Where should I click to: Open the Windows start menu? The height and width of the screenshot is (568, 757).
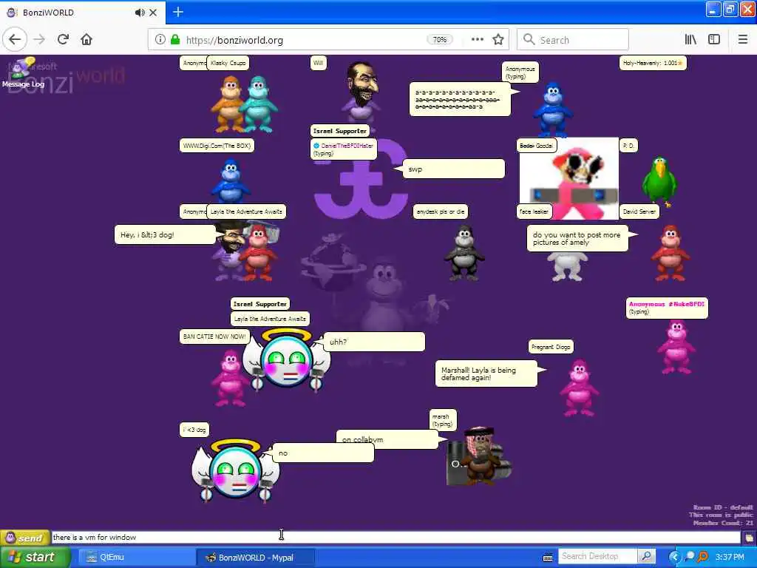tap(35, 557)
